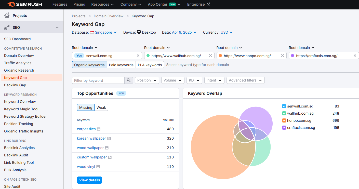Open the korean wallpaper keyword link
This screenshot has width=359, height=189.
(91, 138)
